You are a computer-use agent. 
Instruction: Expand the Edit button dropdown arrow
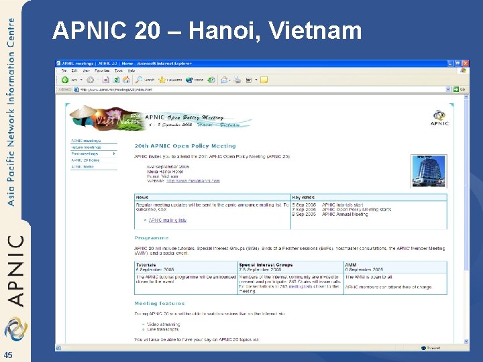pos(256,80)
